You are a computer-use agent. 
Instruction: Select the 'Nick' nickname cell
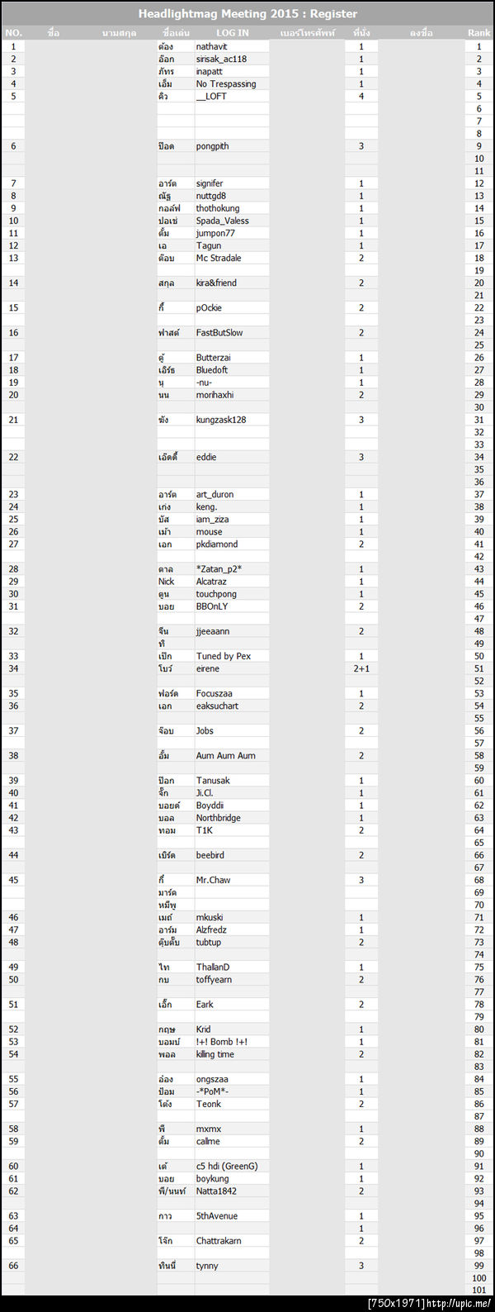tap(167, 582)
